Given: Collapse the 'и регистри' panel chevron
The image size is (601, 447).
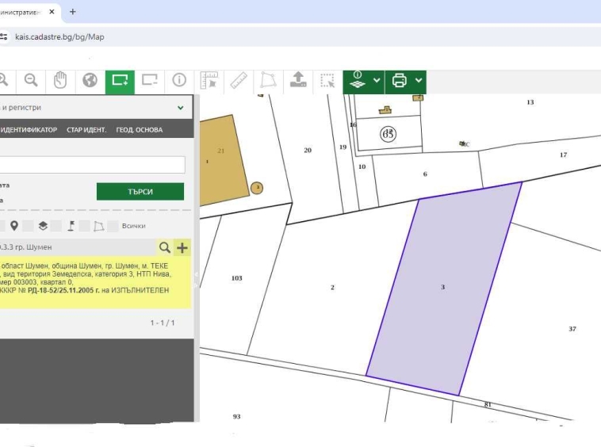Looking at the screenshot, I should pyautogui.click(x=181, y=108).
